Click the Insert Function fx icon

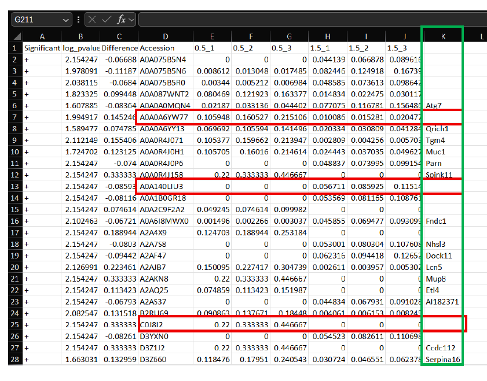[121, 20]
